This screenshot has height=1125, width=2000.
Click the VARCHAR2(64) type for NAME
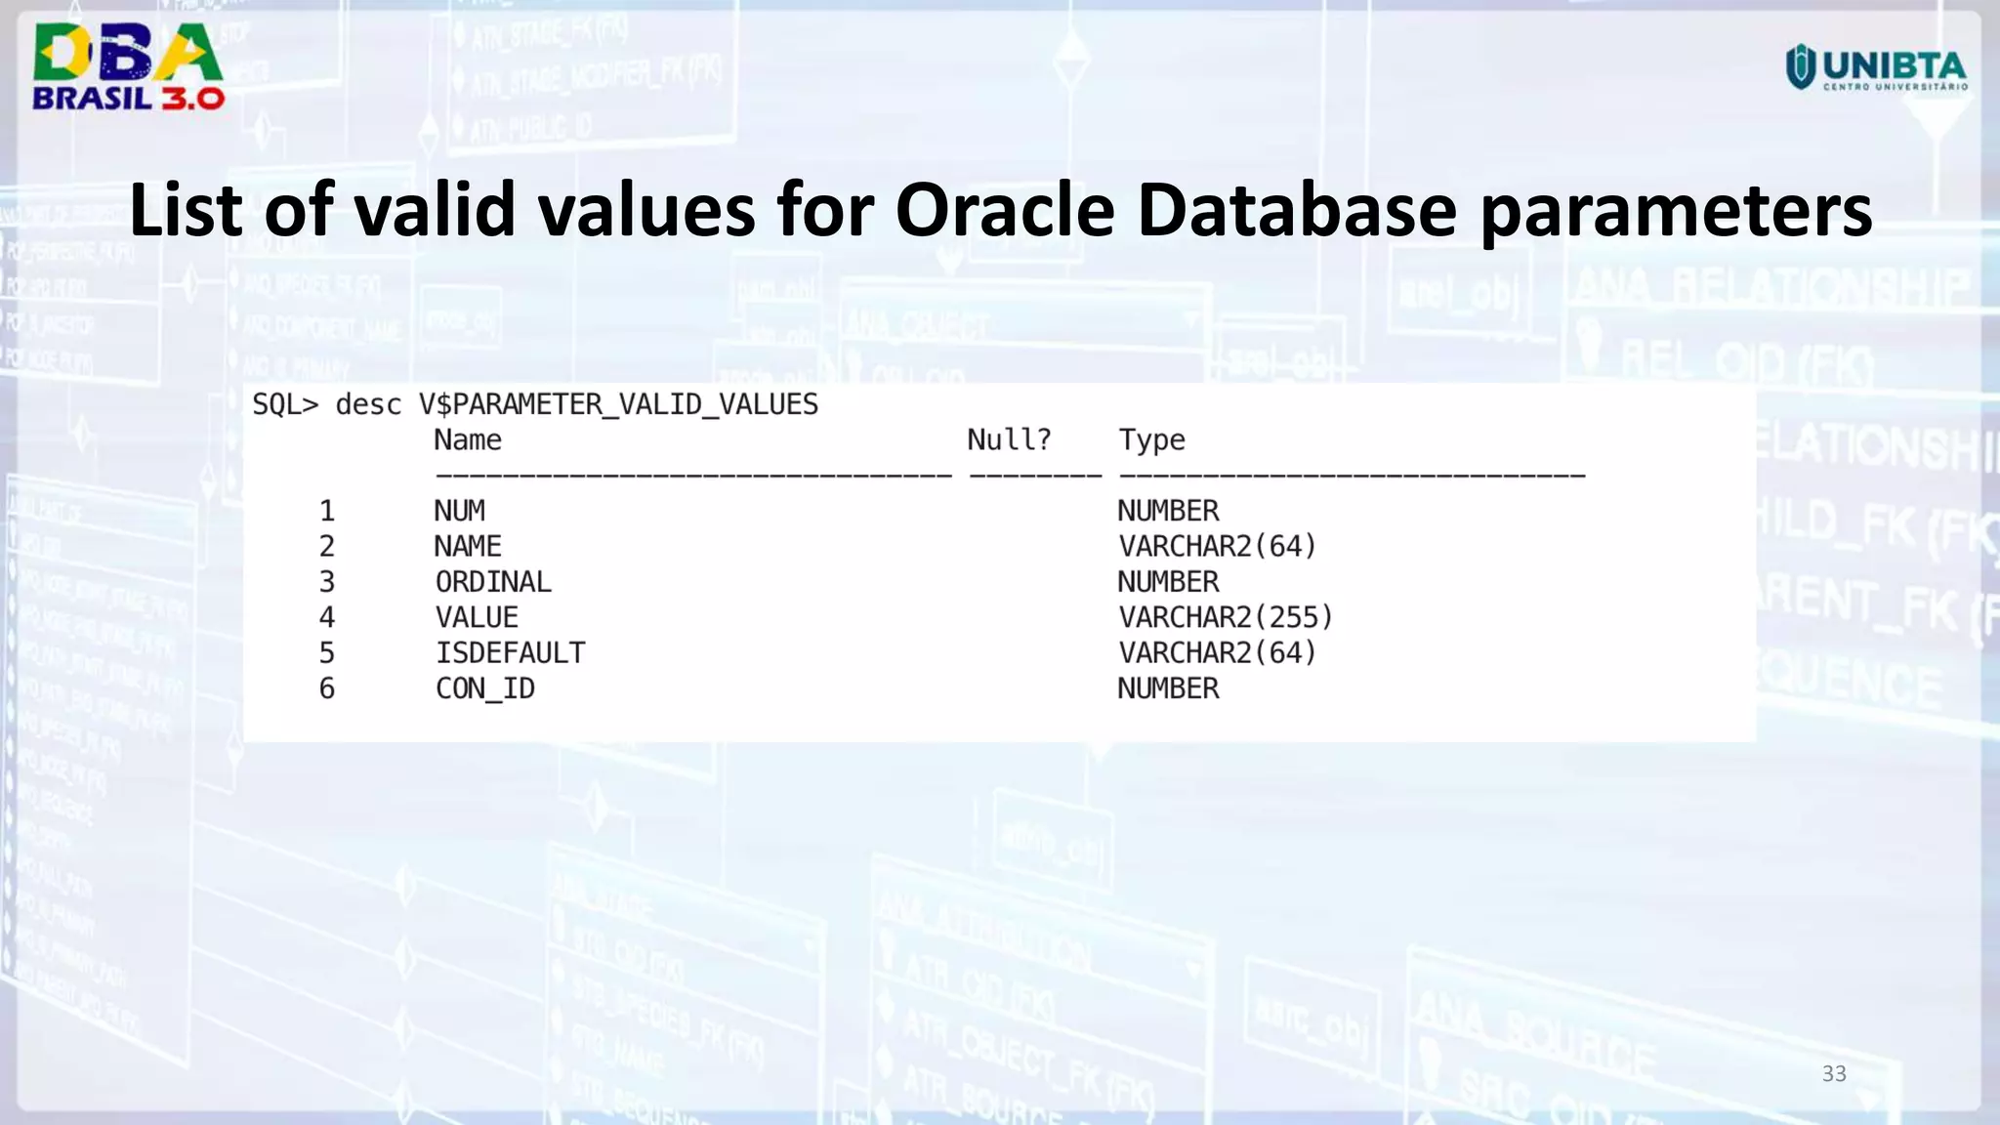tap(1218, 546)
